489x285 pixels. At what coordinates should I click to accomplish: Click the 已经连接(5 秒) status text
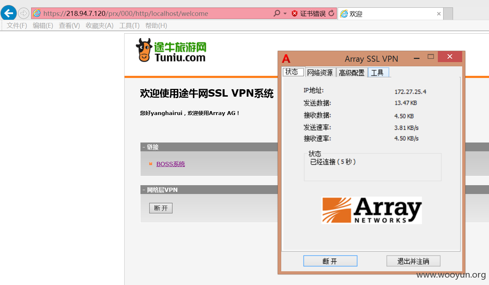[x=333, y=162]
